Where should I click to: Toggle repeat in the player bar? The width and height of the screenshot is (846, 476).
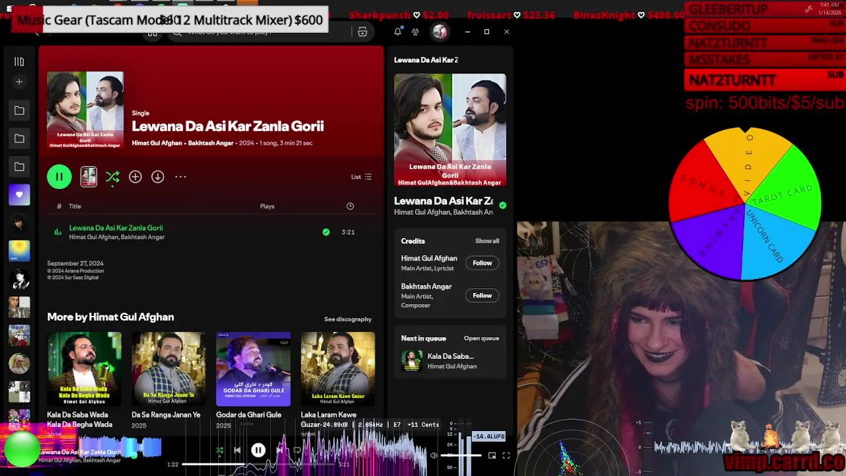click(x=297, y=450)
